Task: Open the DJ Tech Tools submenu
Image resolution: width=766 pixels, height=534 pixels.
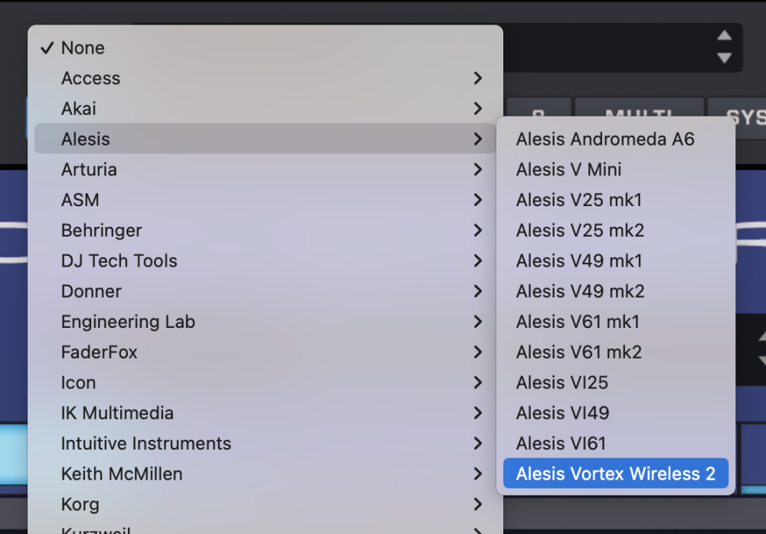Action: point(119,260)
